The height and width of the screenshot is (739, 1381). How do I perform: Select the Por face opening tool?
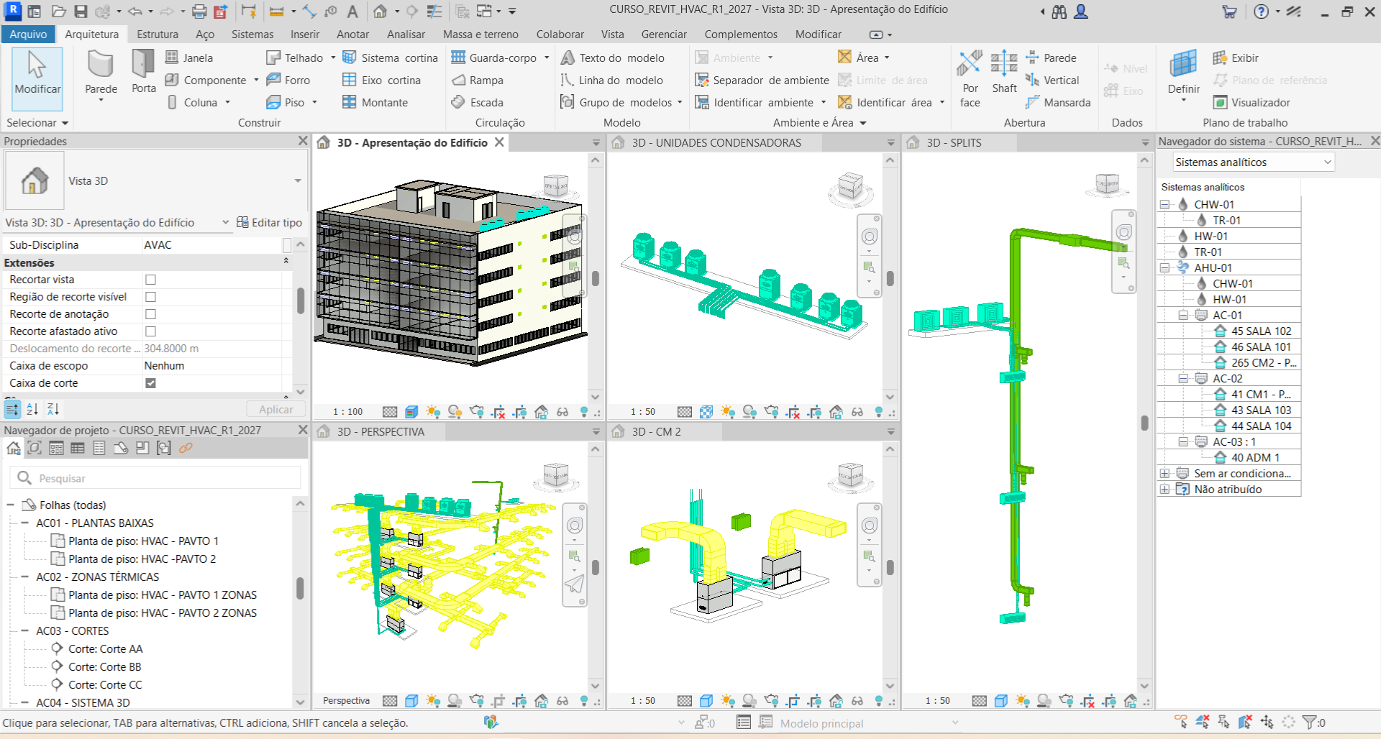pyautogui.click(x=970, y=79)
